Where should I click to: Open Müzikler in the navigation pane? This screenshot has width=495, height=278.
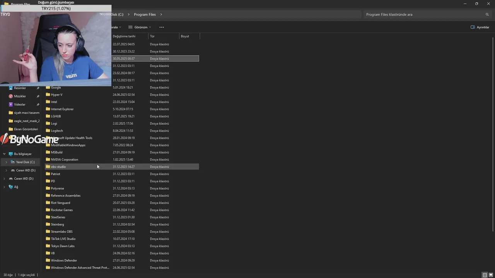[20, 96]
